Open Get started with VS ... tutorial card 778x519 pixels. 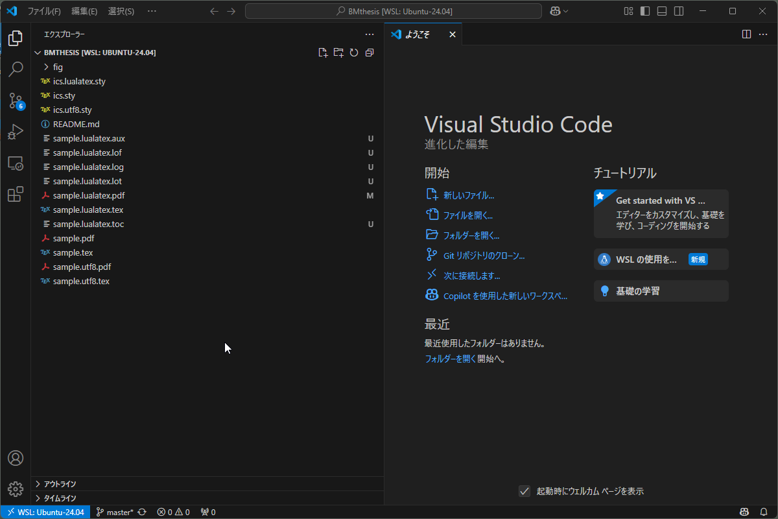point(661,213)
